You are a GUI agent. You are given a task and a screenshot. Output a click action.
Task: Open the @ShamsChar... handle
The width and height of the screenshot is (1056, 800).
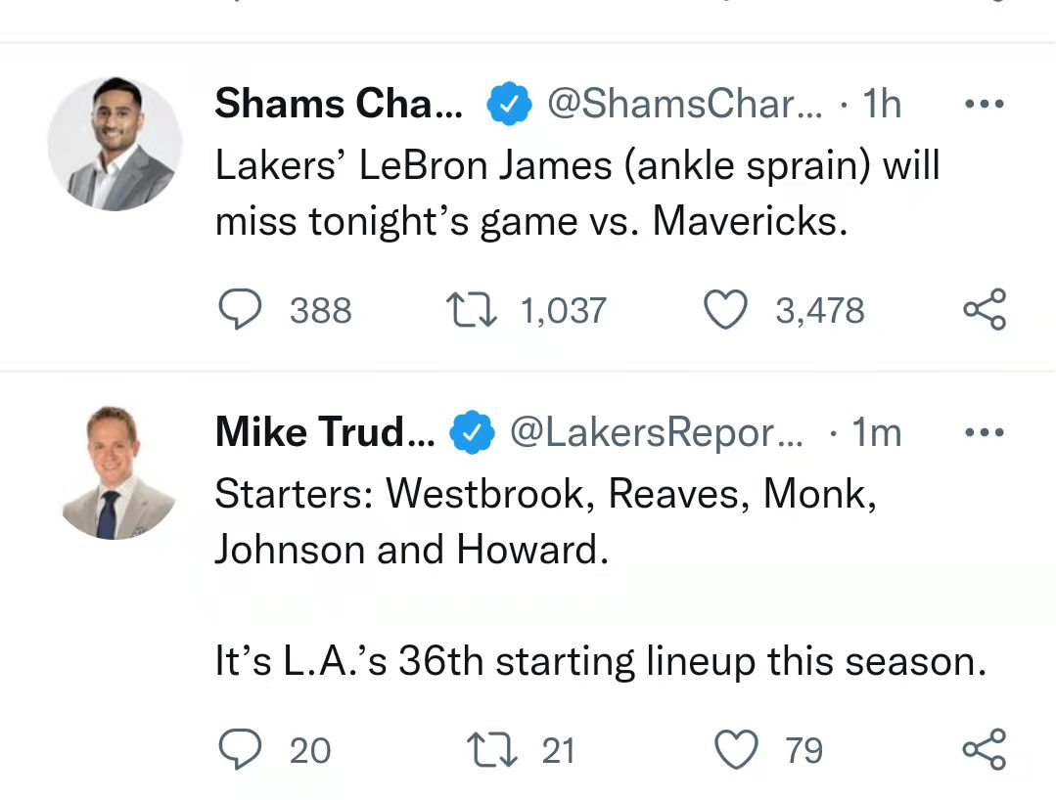pyautogui.click(x=684, y=104)
